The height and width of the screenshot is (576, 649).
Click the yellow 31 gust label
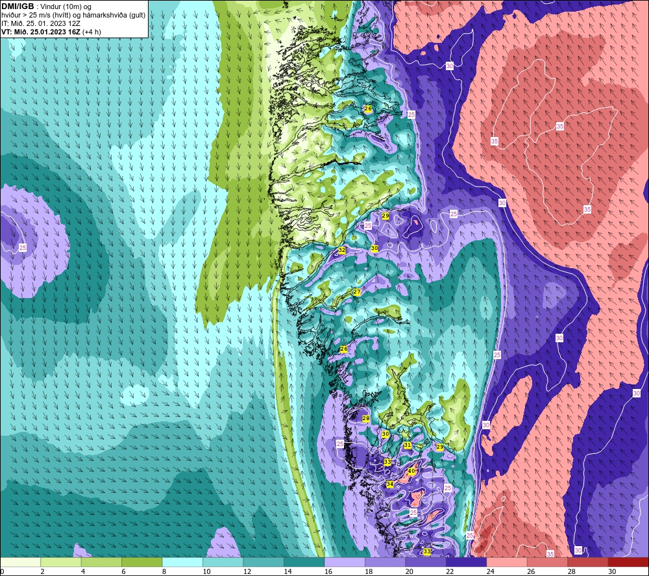(408, 445)
